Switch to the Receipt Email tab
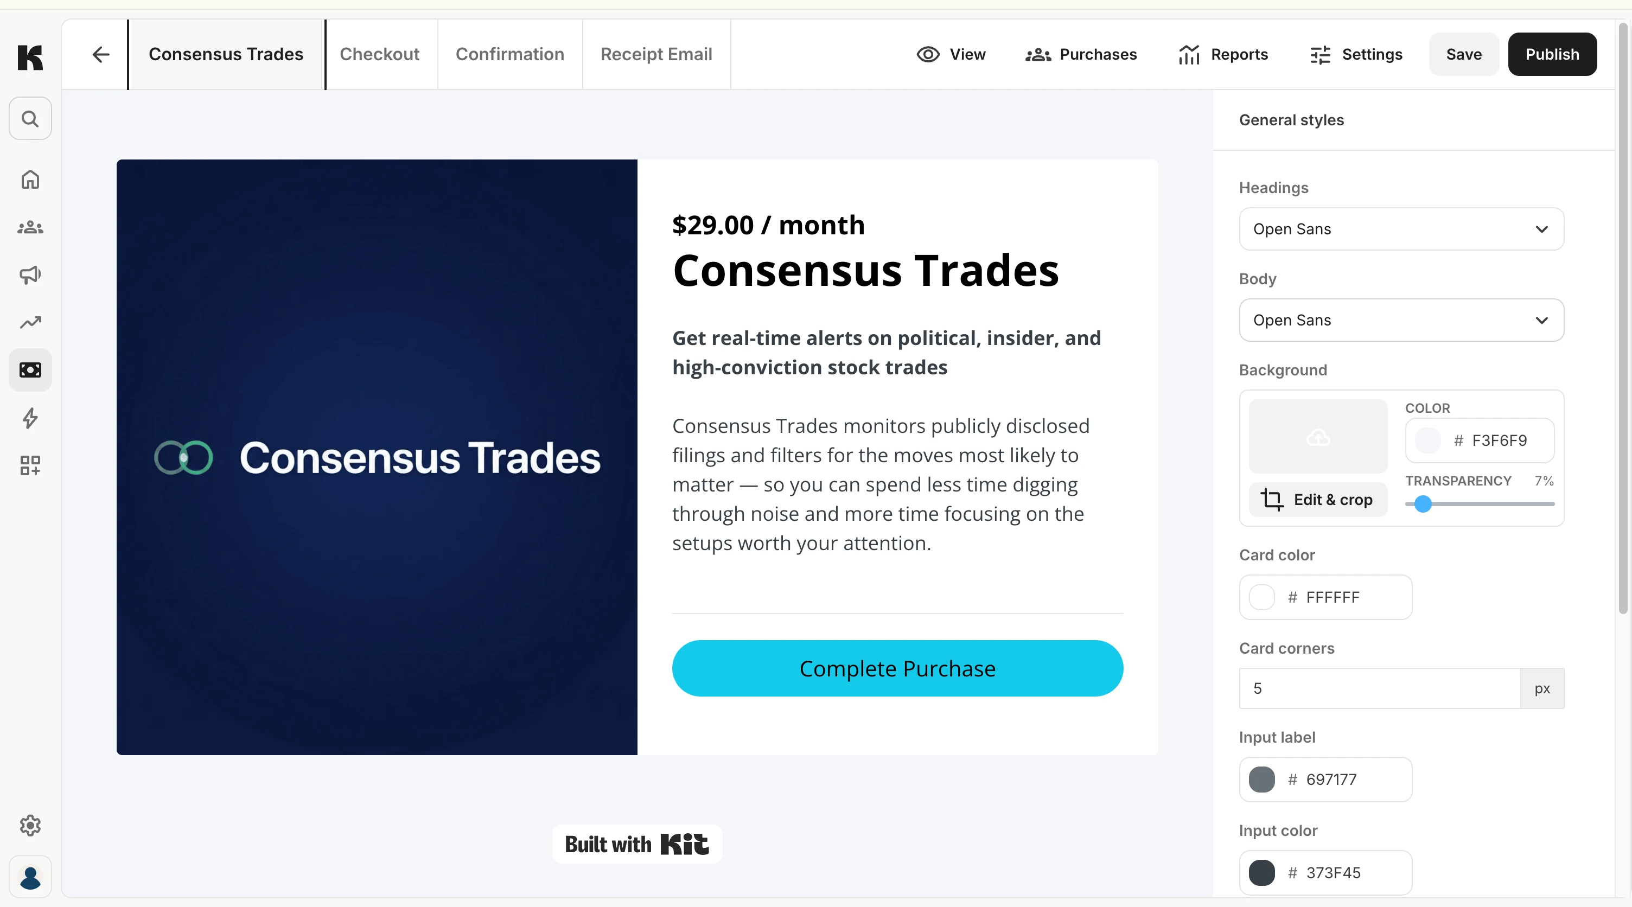 pyautogui.click(x=656, y=54)
